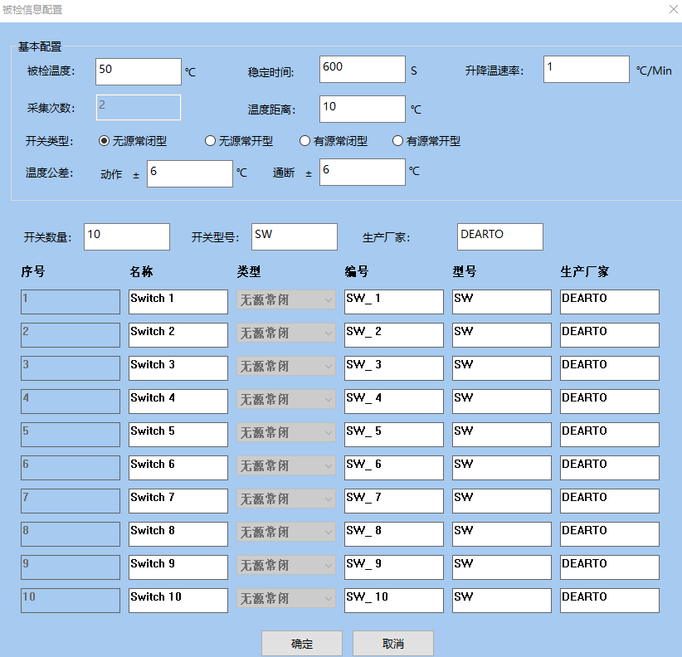Click the 类型 column header
682x657 pixels.
pos(249,272)
